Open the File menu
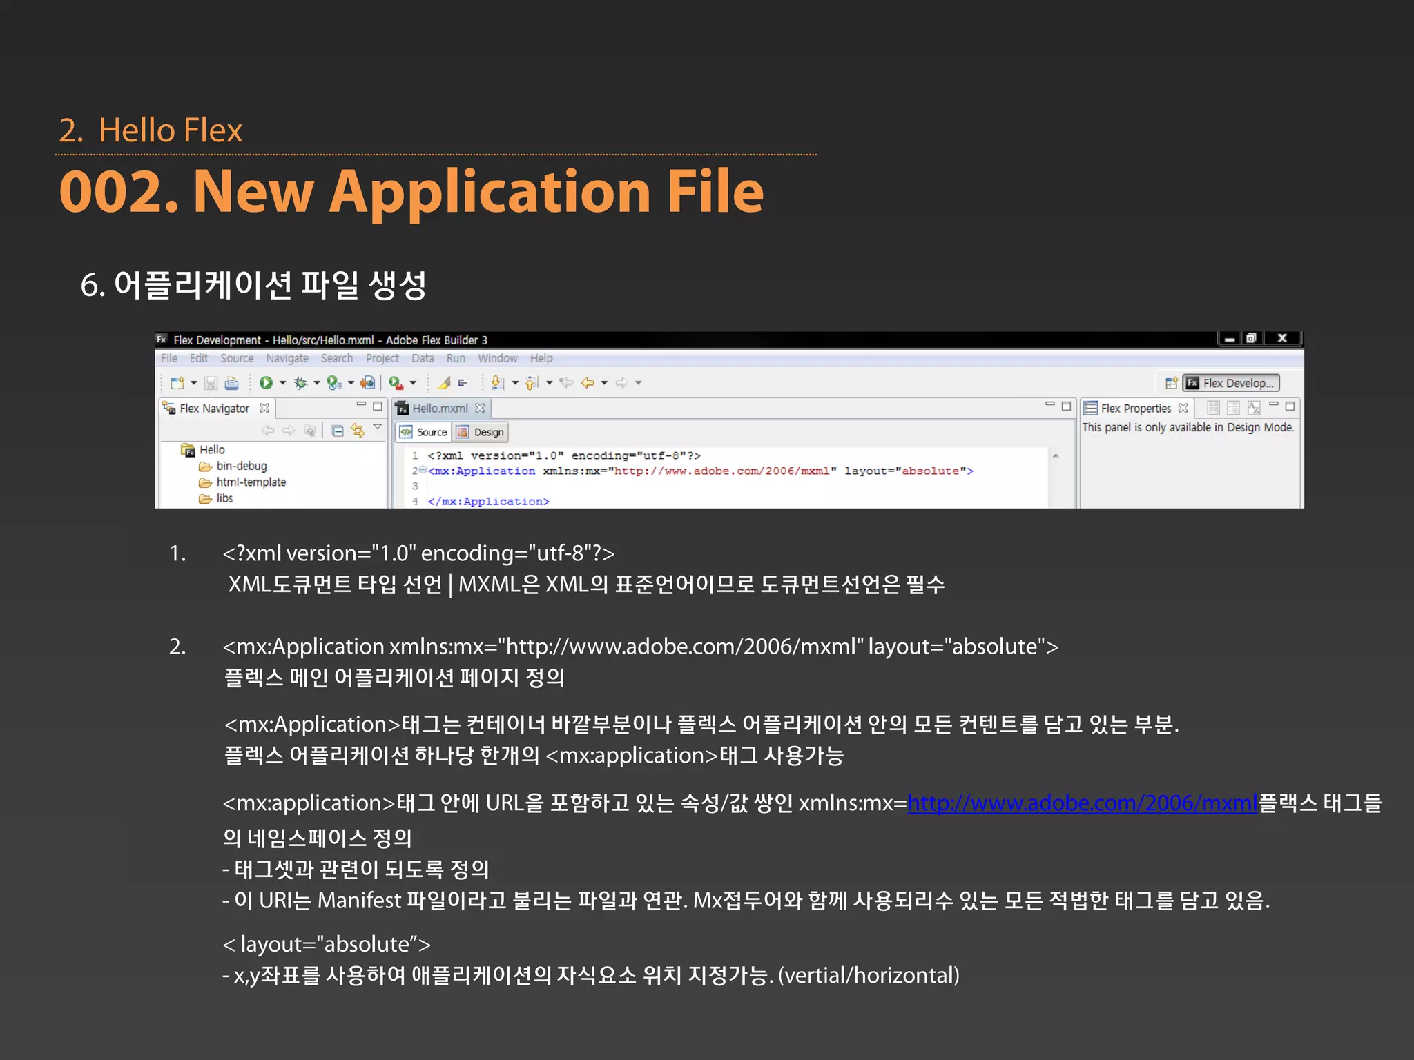Screen dimensions: 1414x1060 click(x=169, y=358)
